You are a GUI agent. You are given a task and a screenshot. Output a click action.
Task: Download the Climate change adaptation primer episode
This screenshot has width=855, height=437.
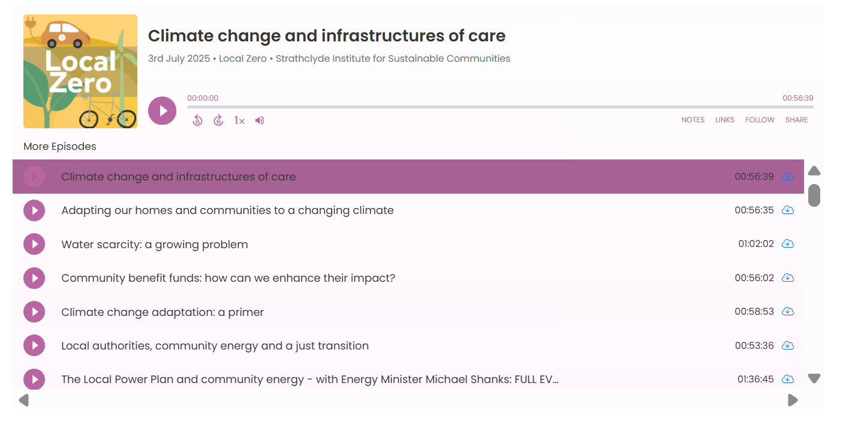point(788,312)
